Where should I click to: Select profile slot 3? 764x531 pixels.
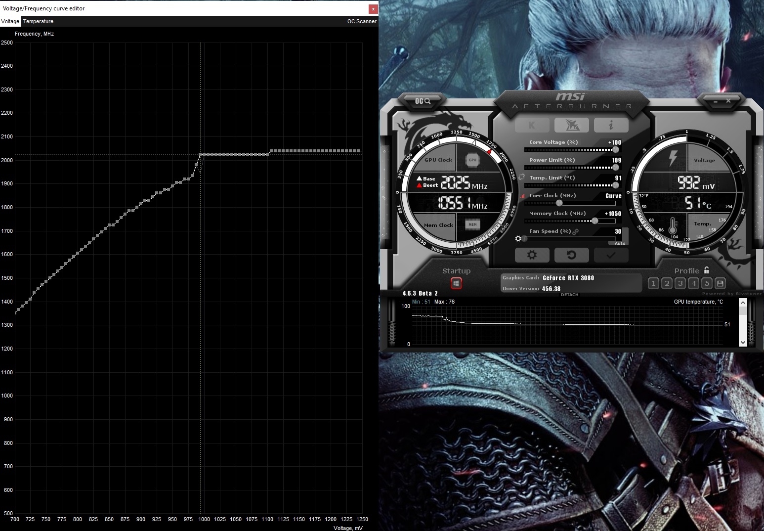(x=680, y=283)
